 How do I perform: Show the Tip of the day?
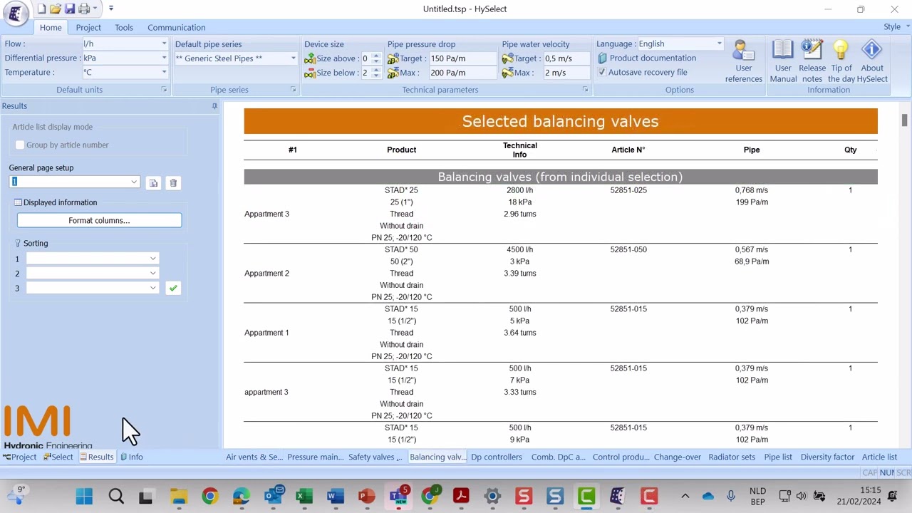pyautogui.click(x=841, y=61)
